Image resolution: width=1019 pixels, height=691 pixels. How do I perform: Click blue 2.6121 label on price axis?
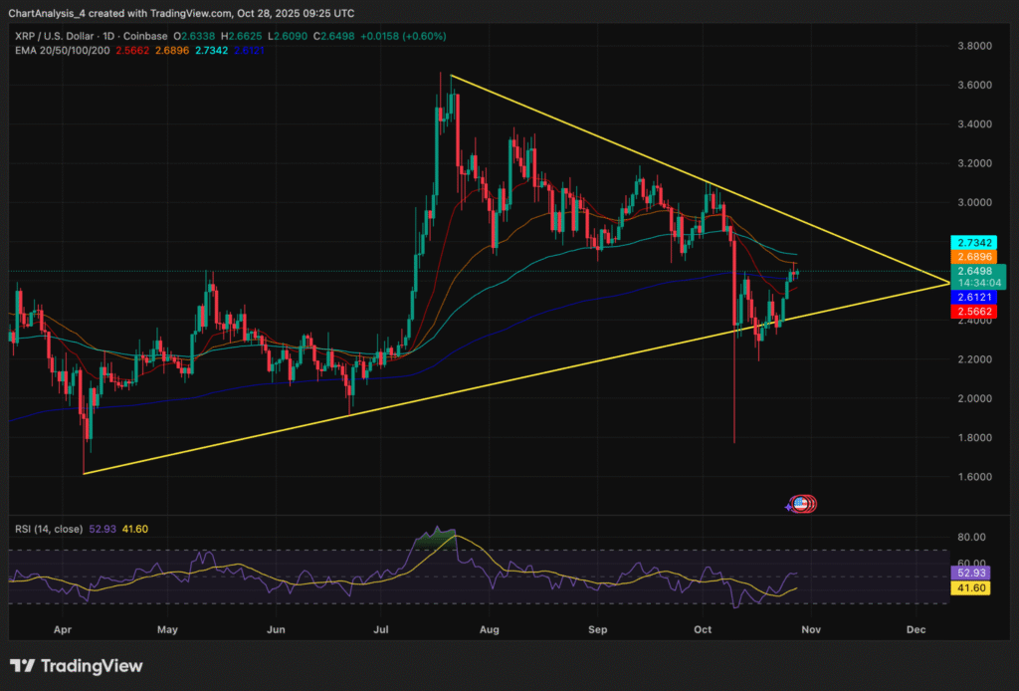click(x=973, y=297)
